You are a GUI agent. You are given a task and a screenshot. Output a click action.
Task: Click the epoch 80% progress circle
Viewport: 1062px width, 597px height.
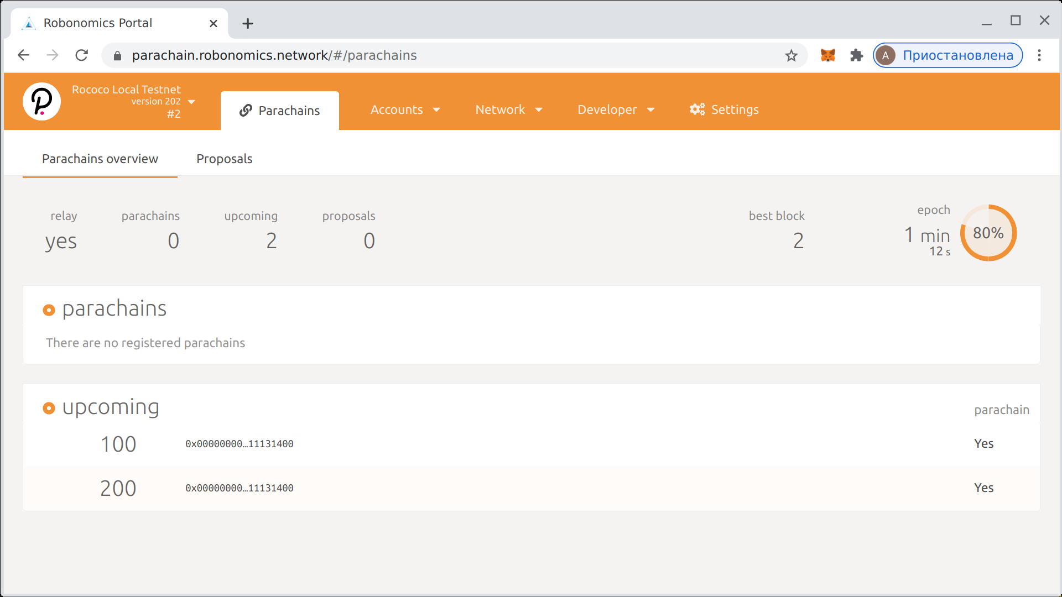(x=988, y=233)
